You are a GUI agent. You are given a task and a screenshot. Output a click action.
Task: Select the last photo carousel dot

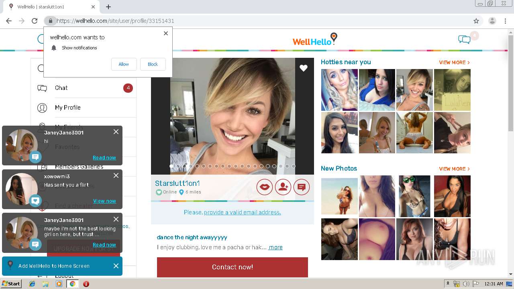click(x=294, y=166)
